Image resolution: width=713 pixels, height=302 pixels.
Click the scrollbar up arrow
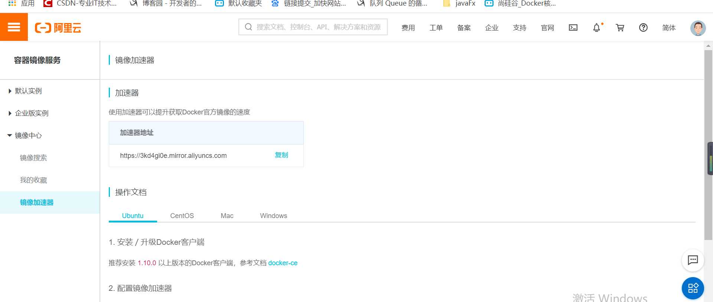pyautogui.click(x=708, y=46)
